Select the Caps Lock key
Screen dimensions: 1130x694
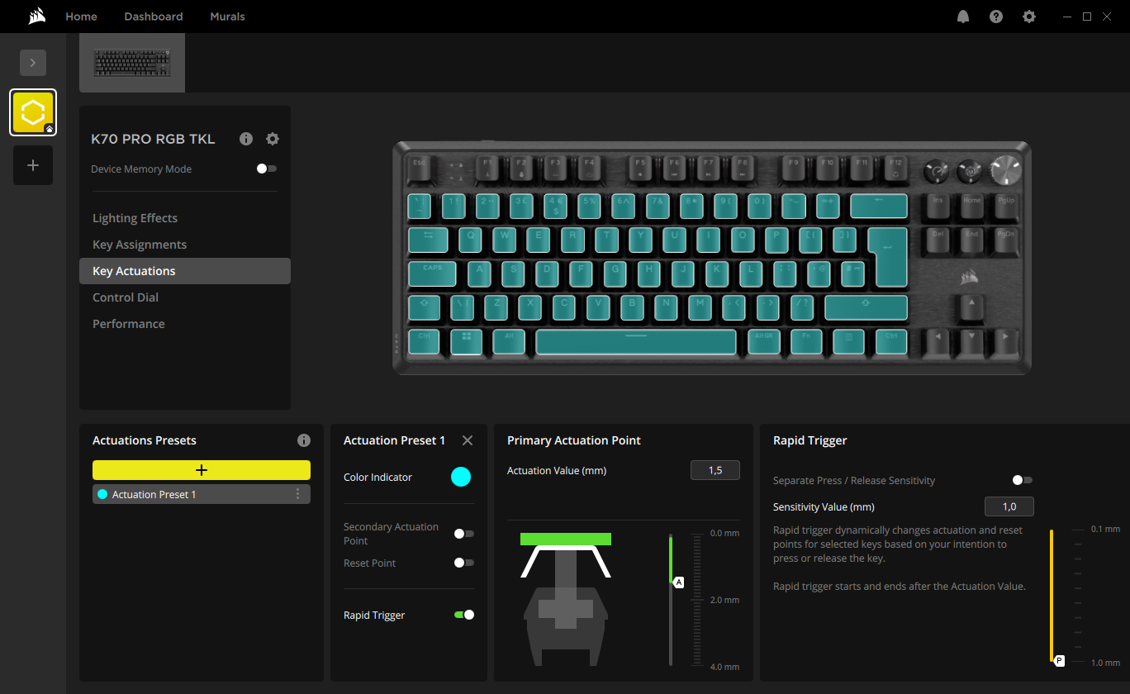(x=432, y=274)
